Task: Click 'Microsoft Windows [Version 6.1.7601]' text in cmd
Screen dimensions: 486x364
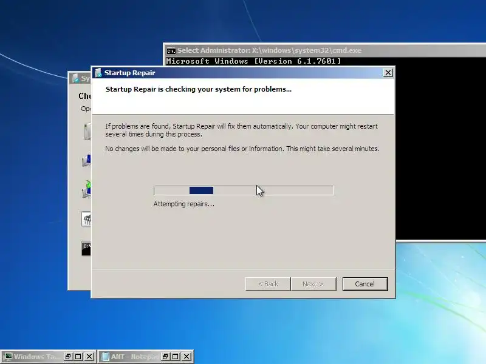Action: 253,61
